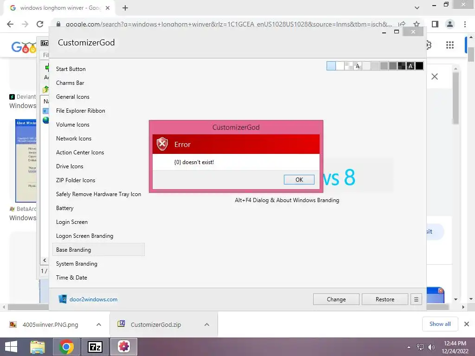Image resolution: width=475 pixels, height=356 pixels.
Task: Reload the Chrome page
Action: point(40,24)
